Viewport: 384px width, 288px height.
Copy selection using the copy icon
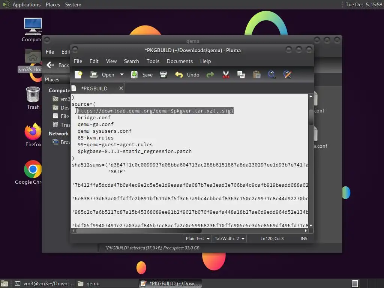click(x=241, y=75)
